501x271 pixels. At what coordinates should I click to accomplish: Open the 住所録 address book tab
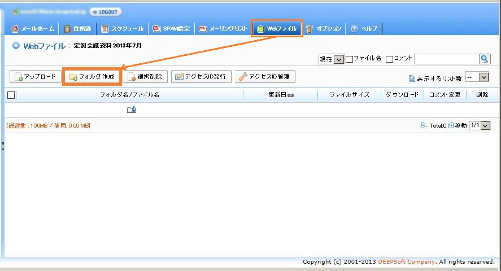[x=79, y=28]
